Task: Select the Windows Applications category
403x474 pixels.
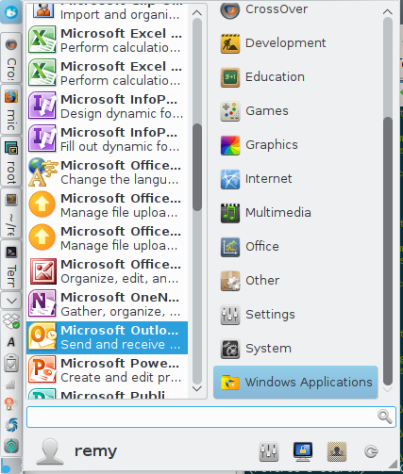Action: 295,383
